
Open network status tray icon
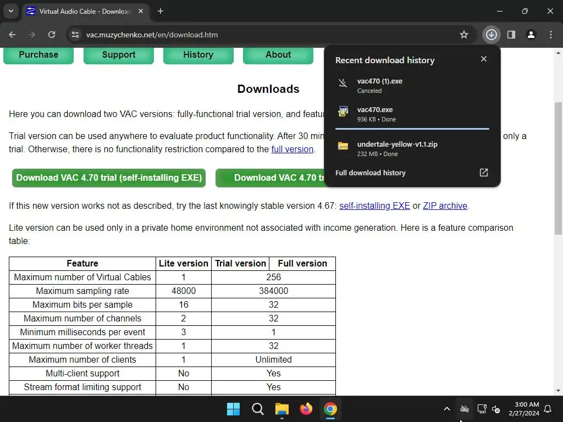coord(482,409)
